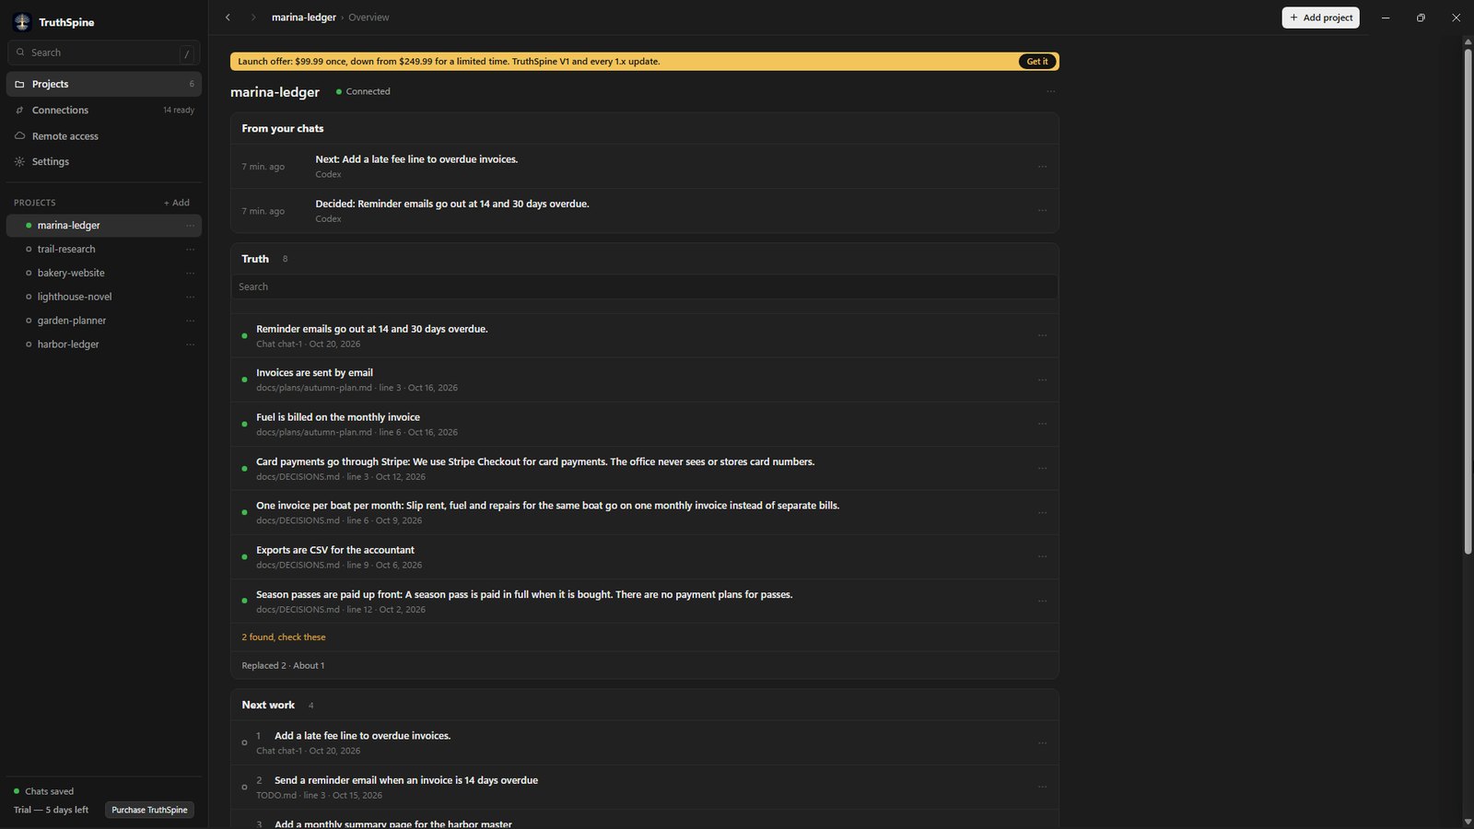This screenshot has height=829, width=1474.
Task: Click 'Get it' on launch offer banner
Action: [1037, 62]
